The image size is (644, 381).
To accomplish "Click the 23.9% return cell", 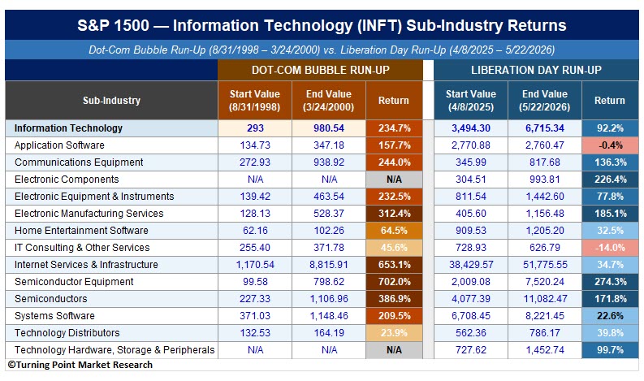I will click(395, 333).
